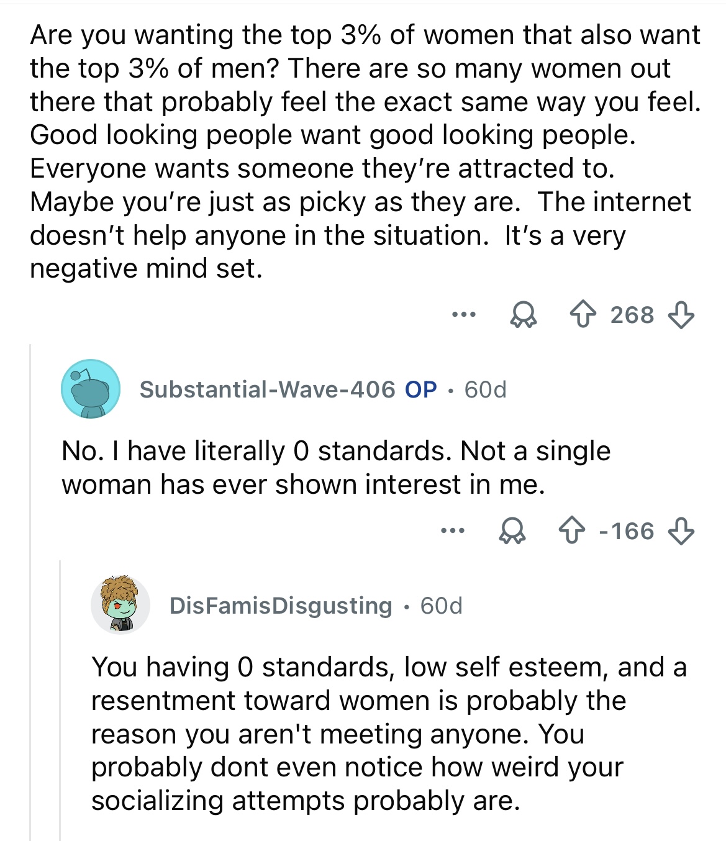Tap the OP badge next to username

pos(421,389)
